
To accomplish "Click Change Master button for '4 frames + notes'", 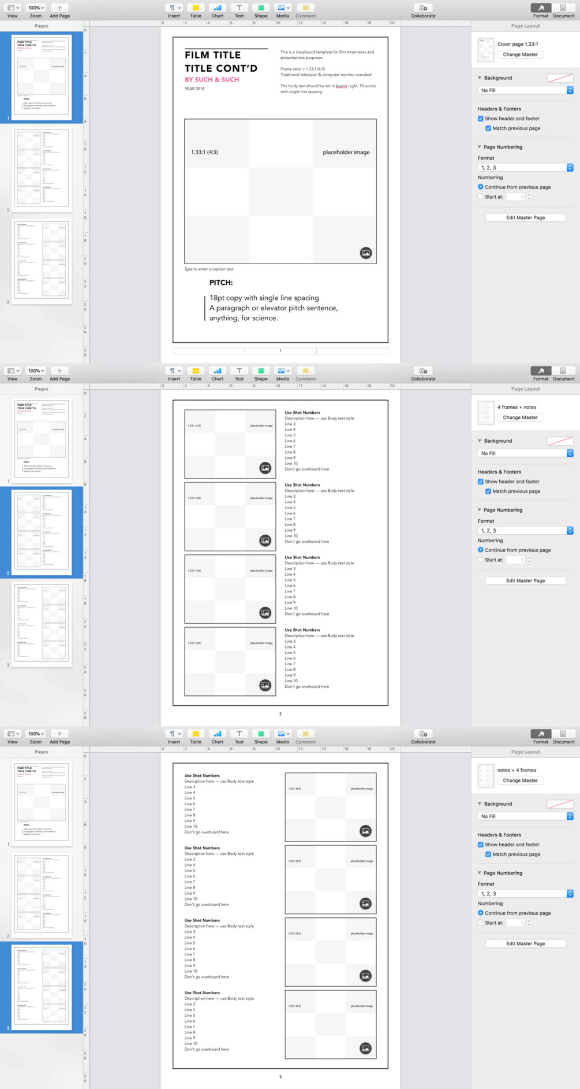I will [520, 417].
